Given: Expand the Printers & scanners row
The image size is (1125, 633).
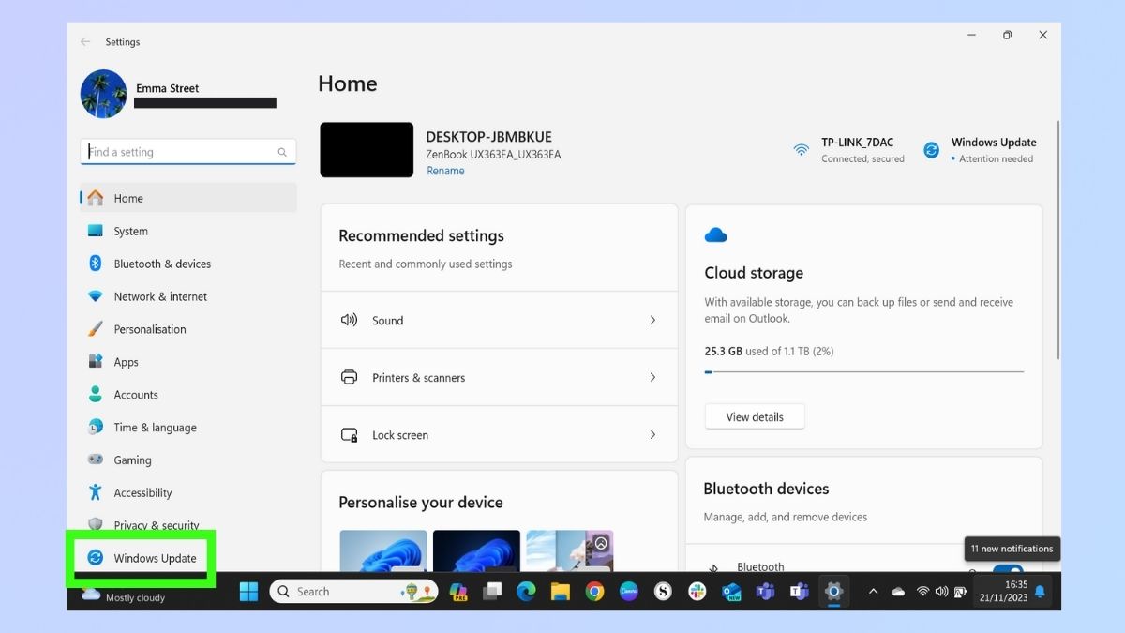Looking at the screenshot, I should coord(499,377).
